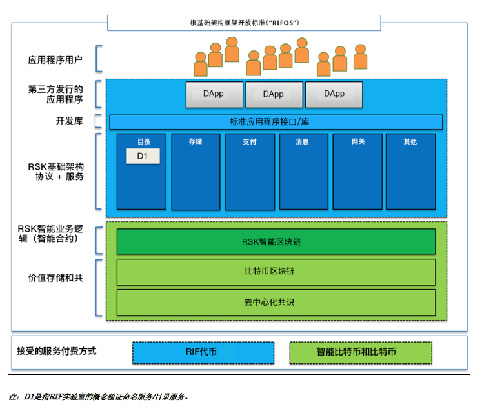Select the 接受的服务付费方式 label
Image resolution: width=482 pixels, height=411 pixels.
coord(57,351)
